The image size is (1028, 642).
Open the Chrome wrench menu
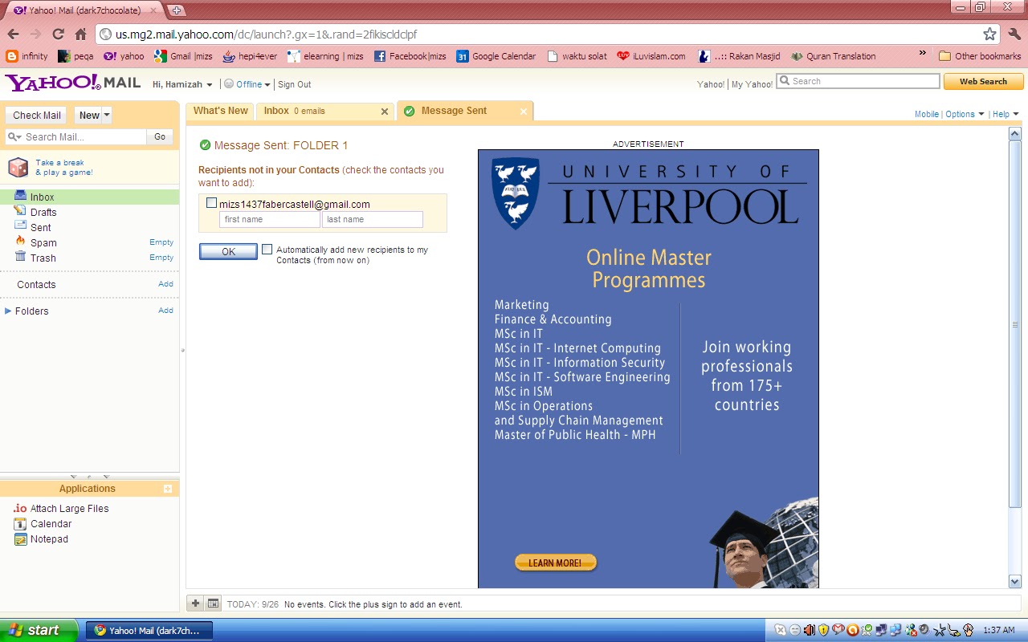tap(1014, 35)
